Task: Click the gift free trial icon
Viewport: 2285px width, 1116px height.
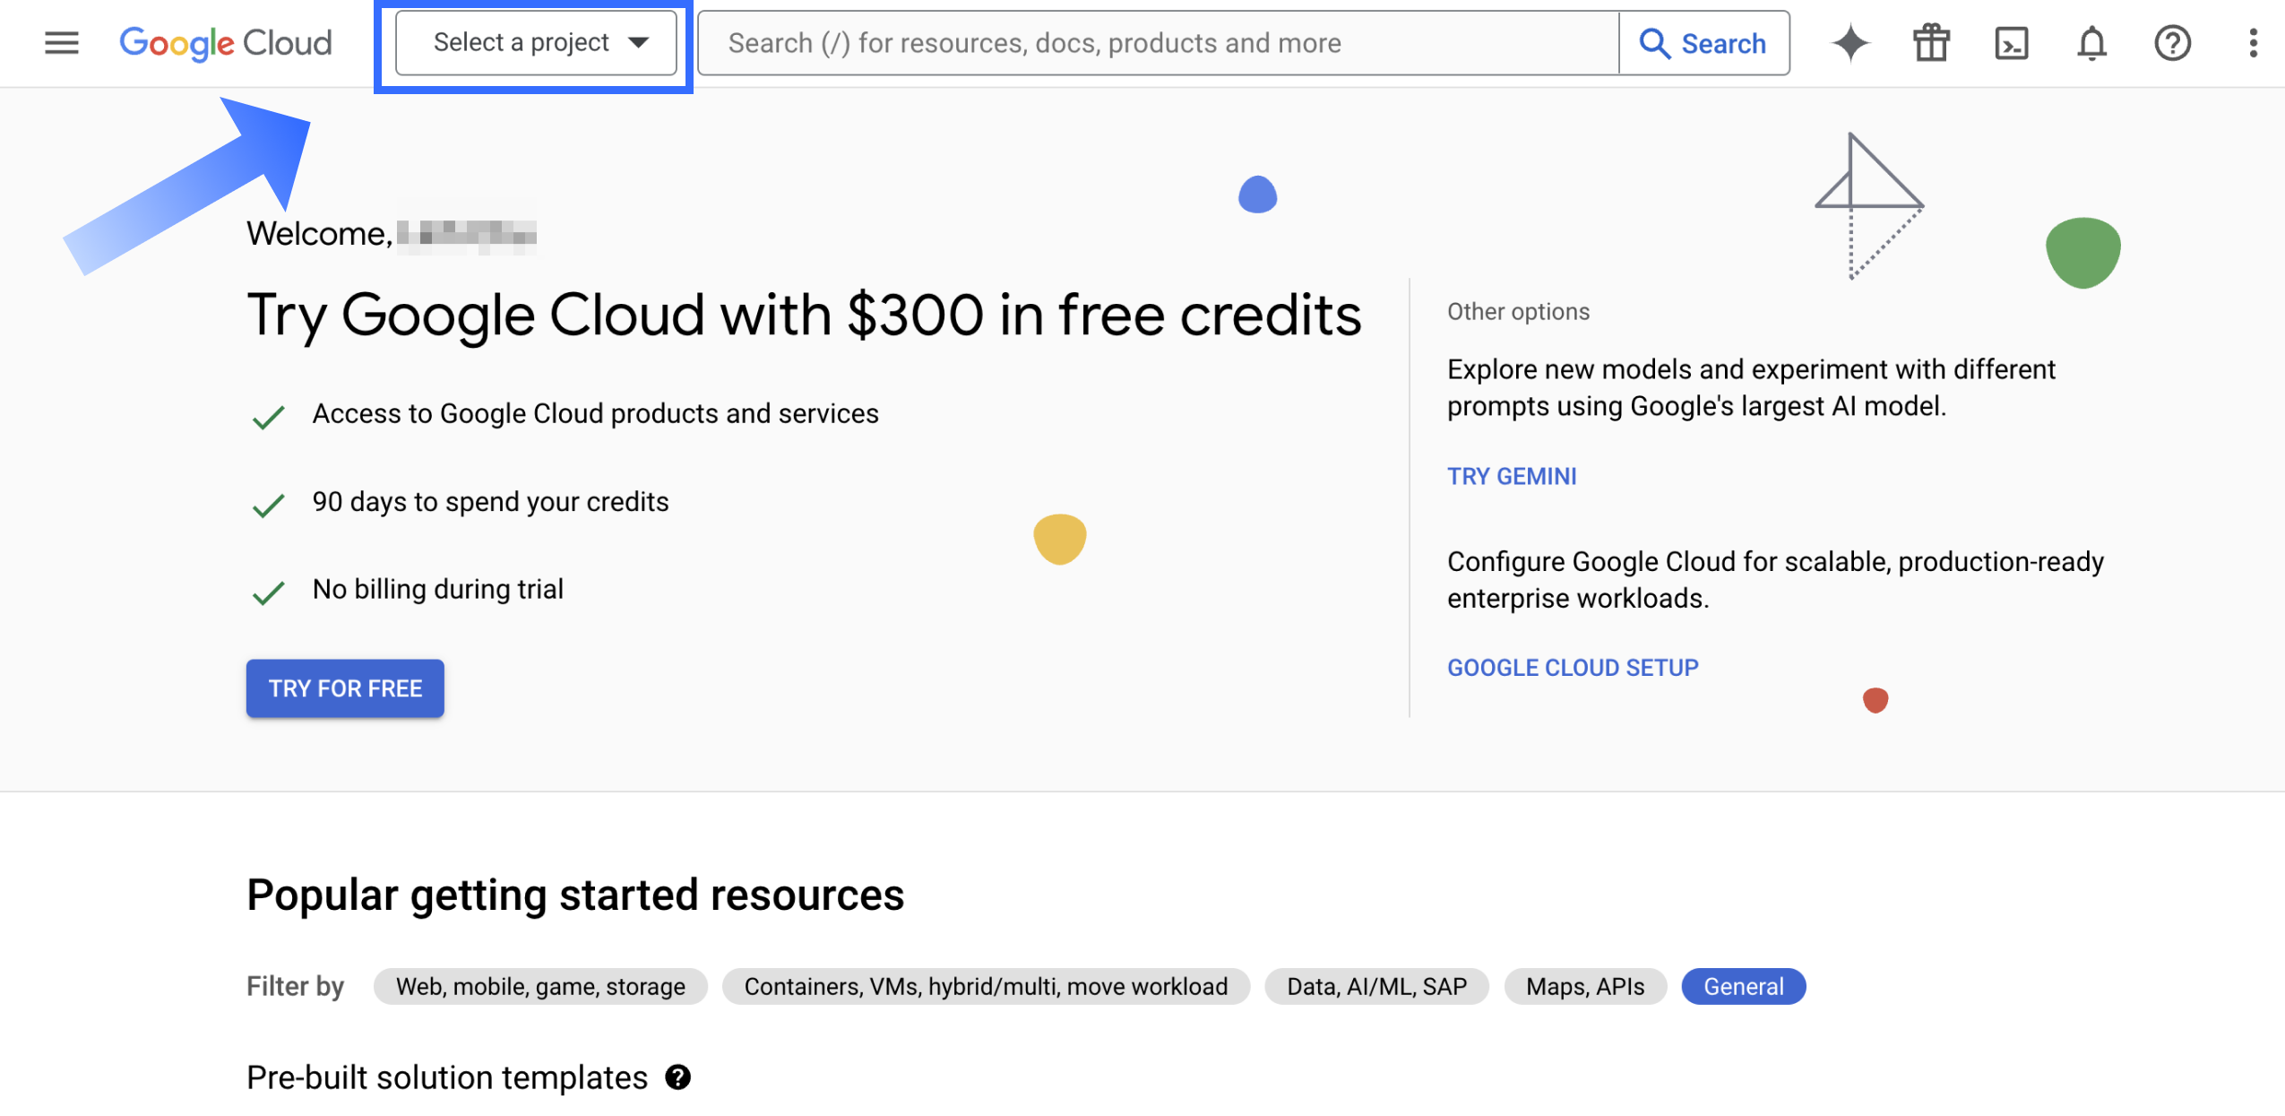Action: point(1930,43)
